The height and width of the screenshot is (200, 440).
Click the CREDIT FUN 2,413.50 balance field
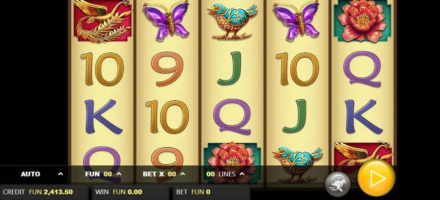pyautogui.click(x=44, y=192)
